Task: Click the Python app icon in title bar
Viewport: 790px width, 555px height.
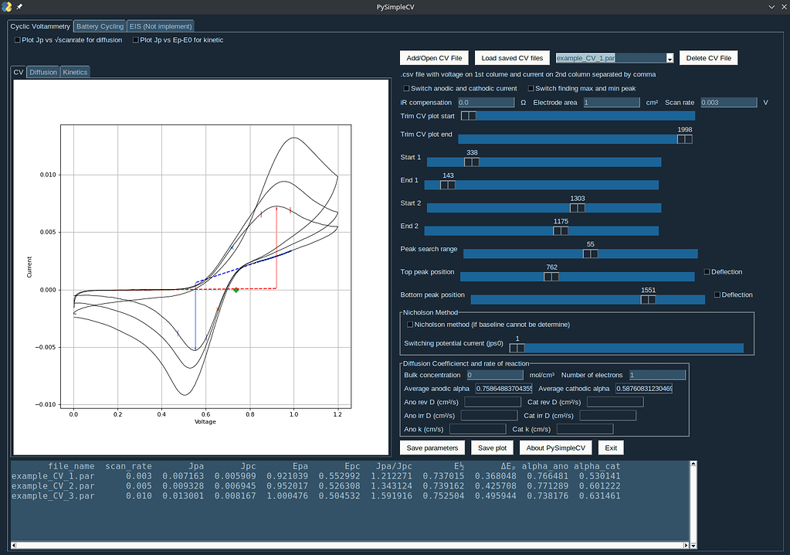Action: pyautogui.click(x=8, y=7)
